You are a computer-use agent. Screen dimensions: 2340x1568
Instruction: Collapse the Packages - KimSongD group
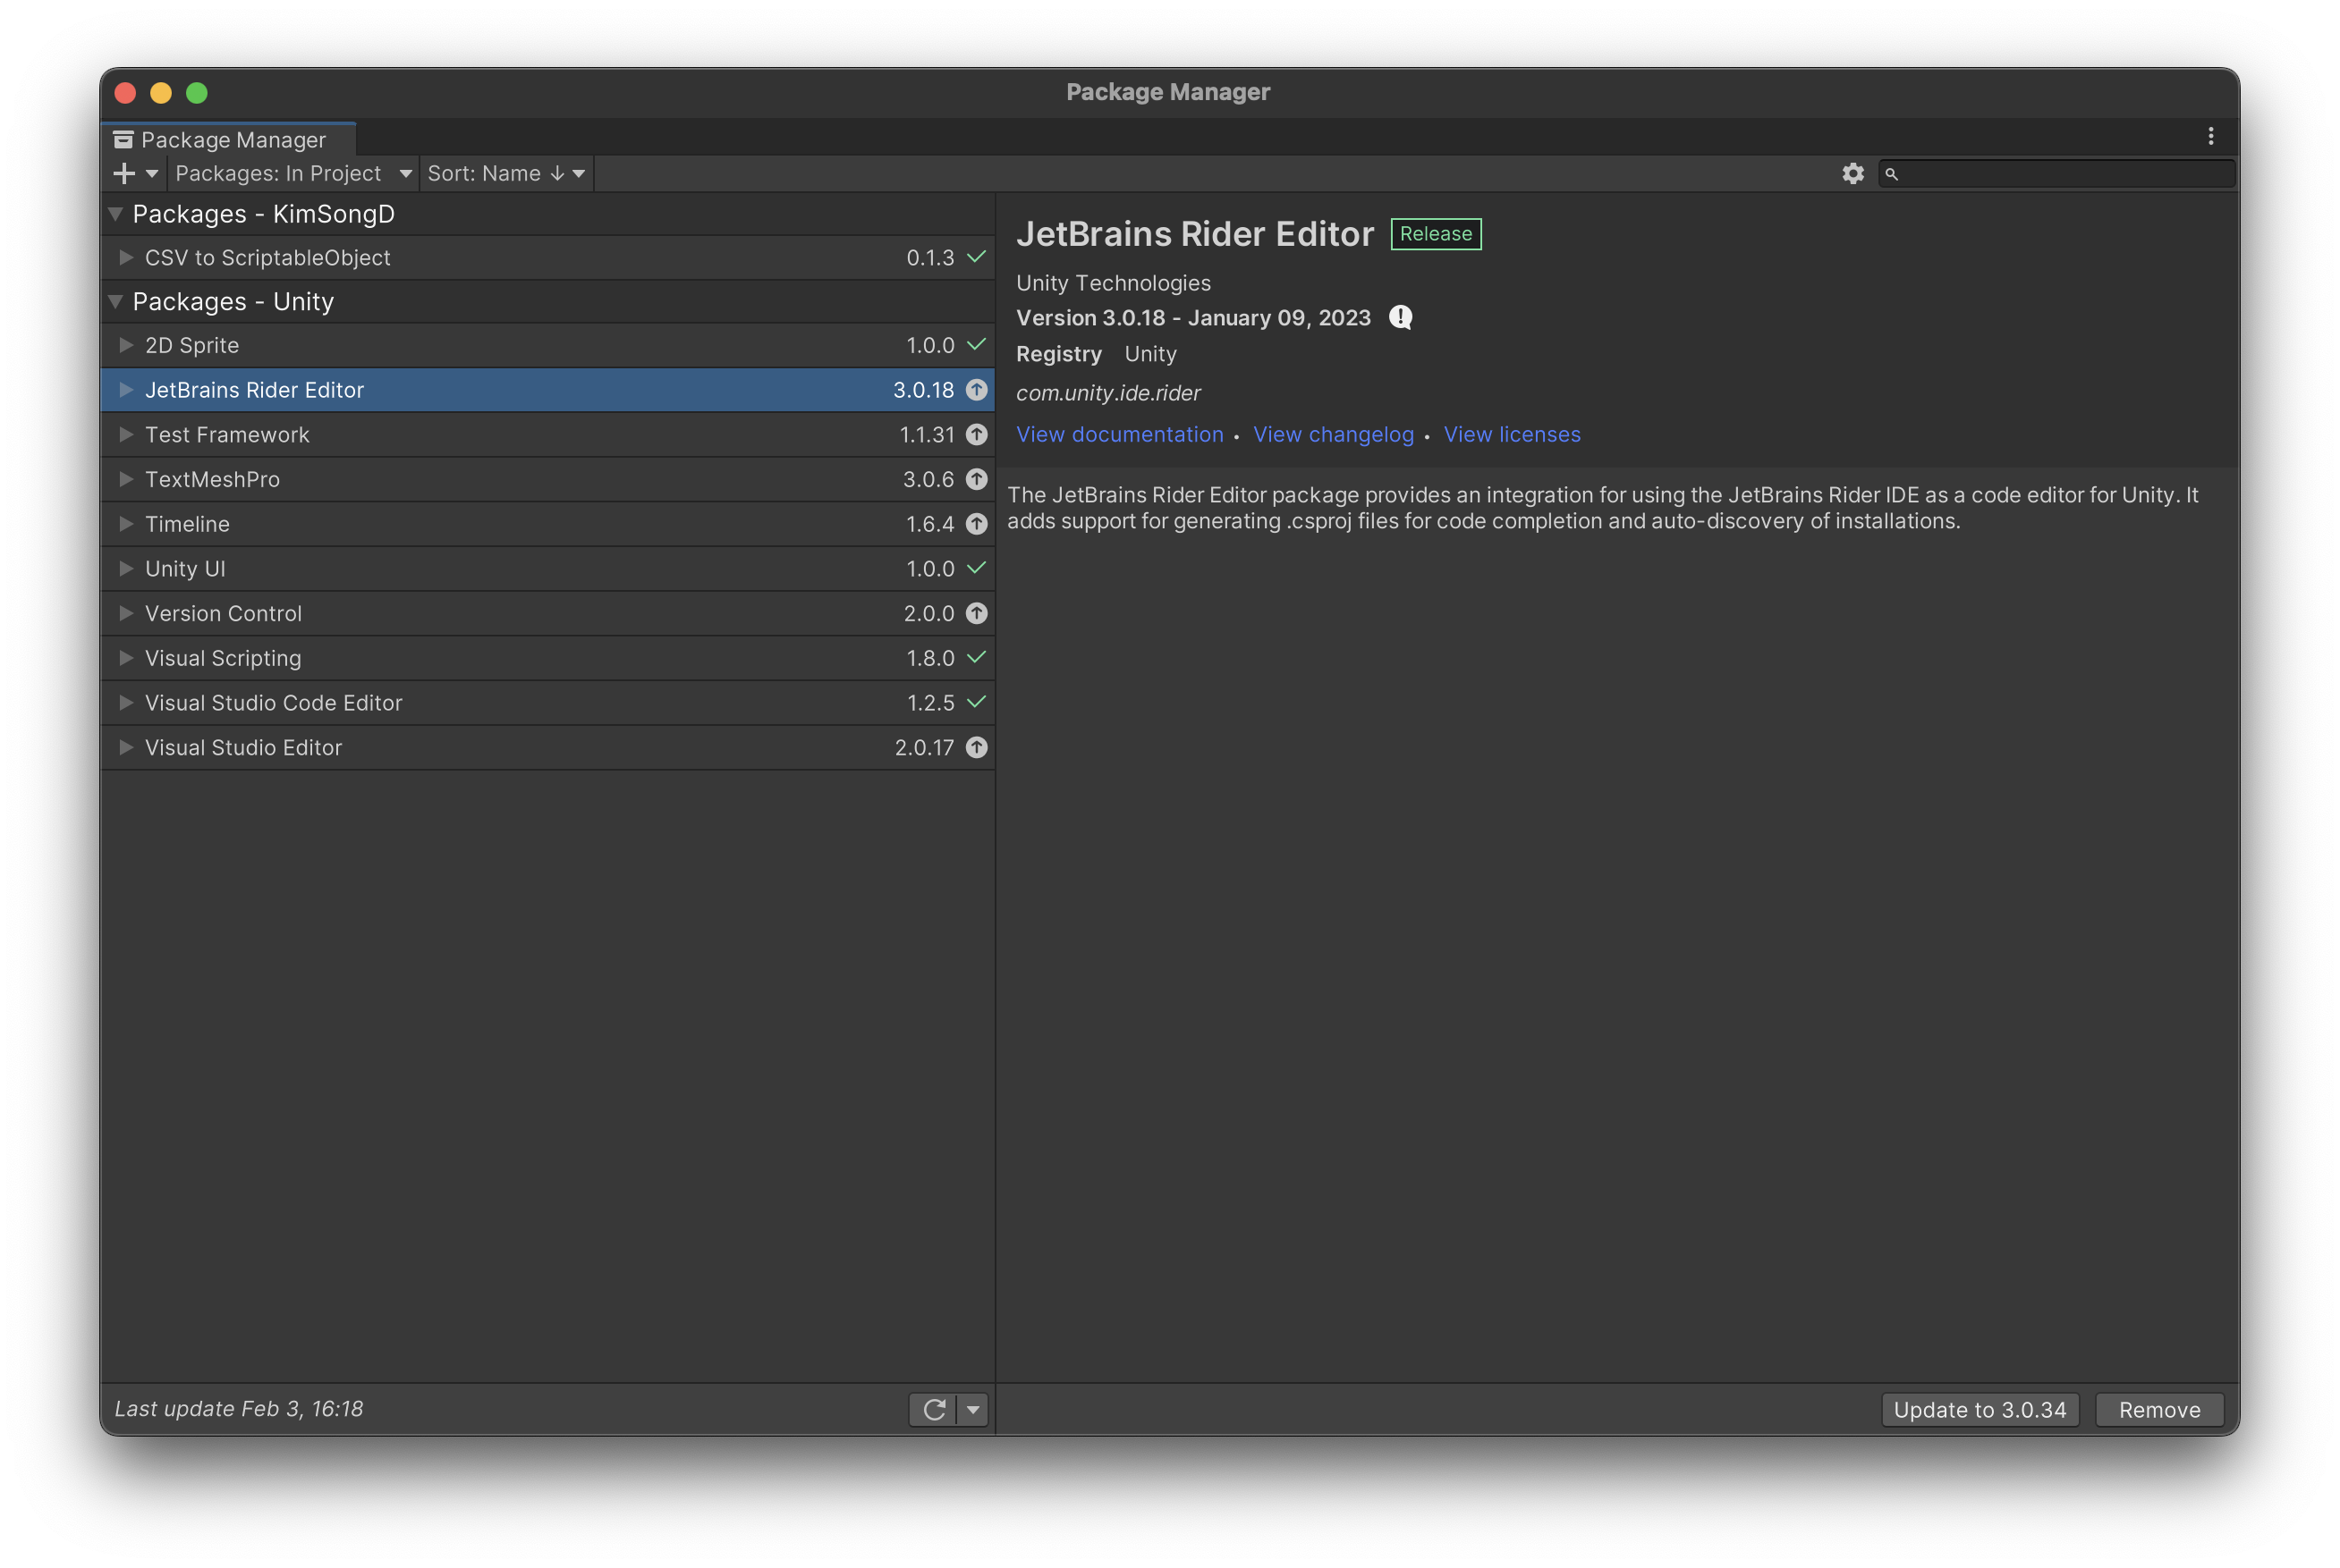[x=116, y=214]
